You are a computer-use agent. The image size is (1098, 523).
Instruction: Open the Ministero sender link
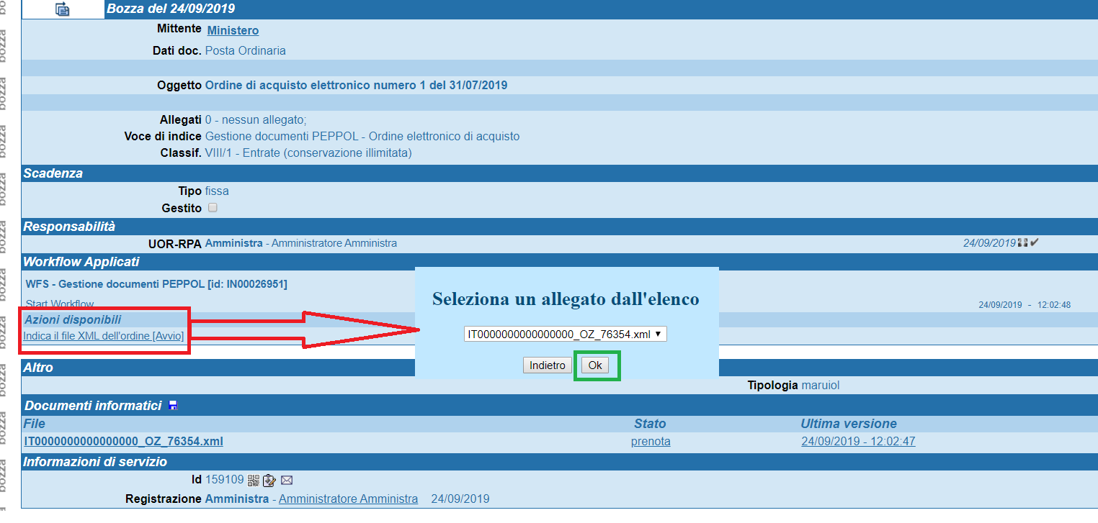coord(233,30)
